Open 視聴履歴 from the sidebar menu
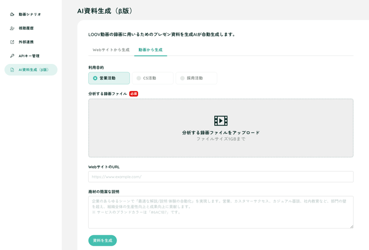 tap(26, 28)
